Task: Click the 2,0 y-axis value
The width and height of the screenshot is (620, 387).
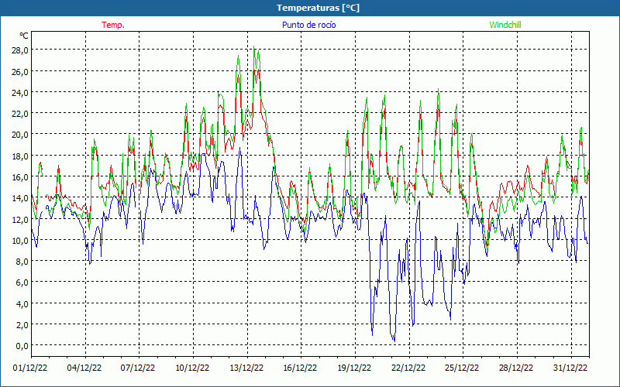Action: click(x=22, y=324)
